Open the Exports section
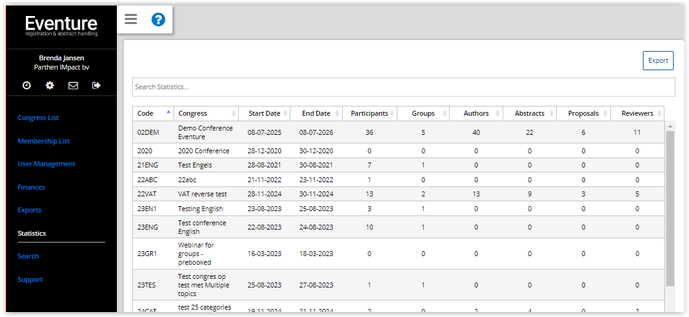Image resolution: width=689 pixels, height=317 pixels. (30, 210)
